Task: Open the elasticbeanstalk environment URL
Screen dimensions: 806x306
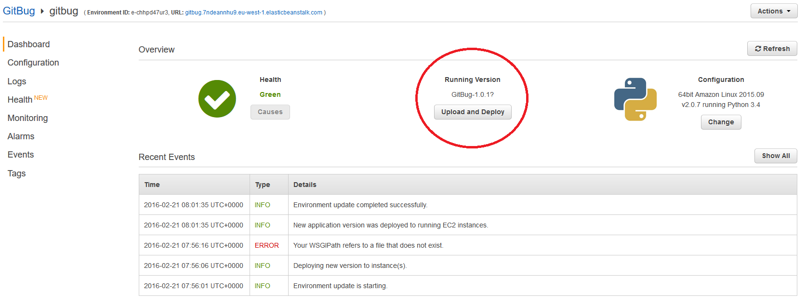Action: pyautogui.click(x=254, y=13)
